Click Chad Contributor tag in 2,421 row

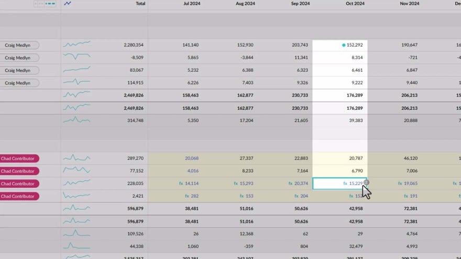(19, 196)
